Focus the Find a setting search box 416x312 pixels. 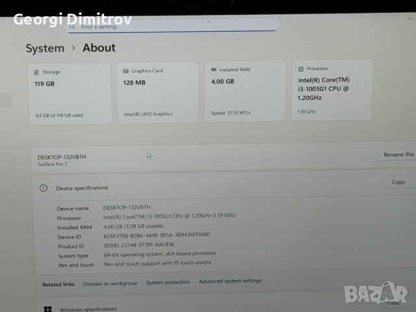pyautogui.click(x=172, y=25)
